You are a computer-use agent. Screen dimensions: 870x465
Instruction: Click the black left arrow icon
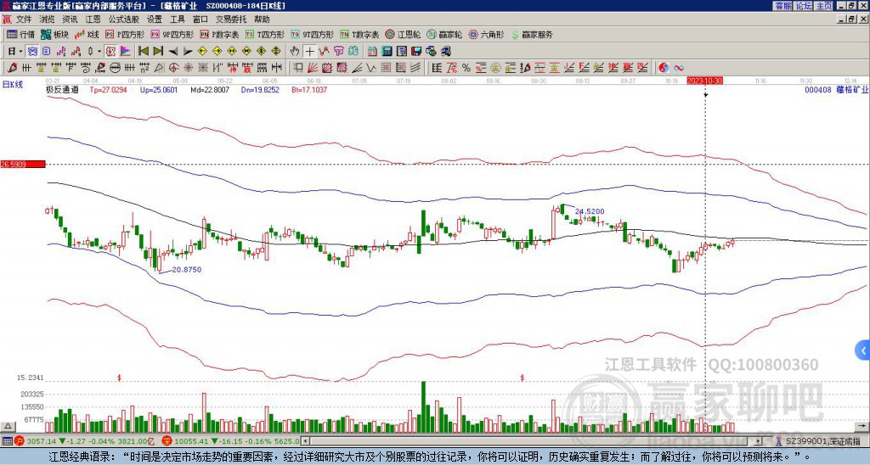[173, 51]
